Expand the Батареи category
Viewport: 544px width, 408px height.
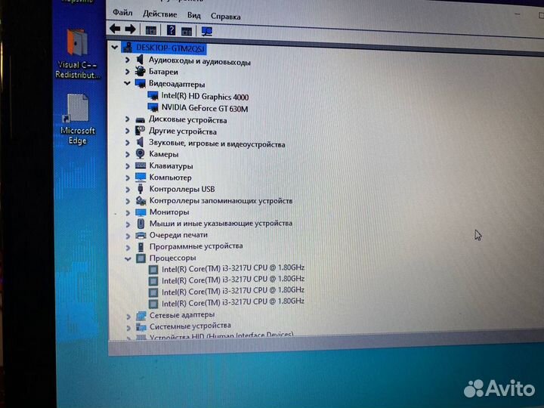[128, 72]
